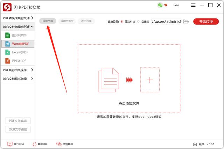Click the plus icon to add file
Image resolution: width=224 pixels, height=149 pixels.
(x=150, y=80)
